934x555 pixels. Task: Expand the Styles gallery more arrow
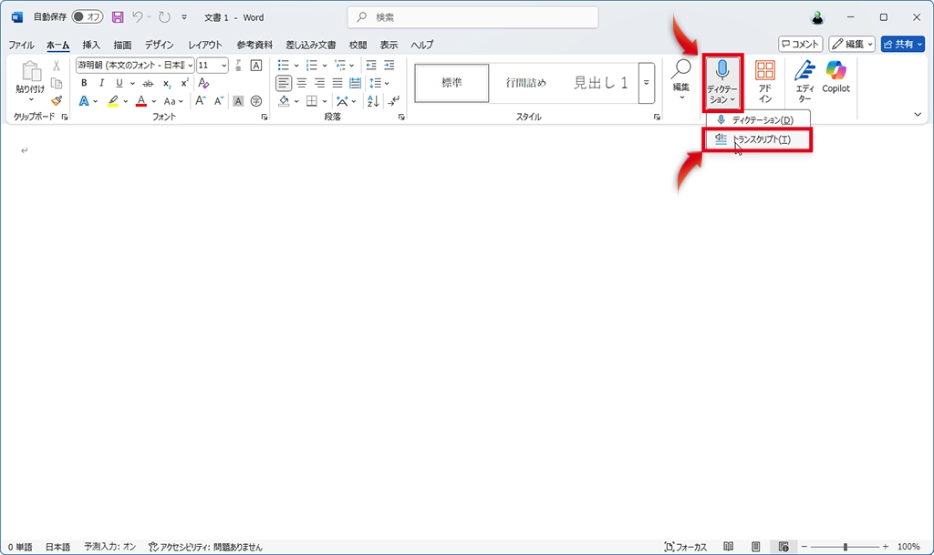pos(647,83)
